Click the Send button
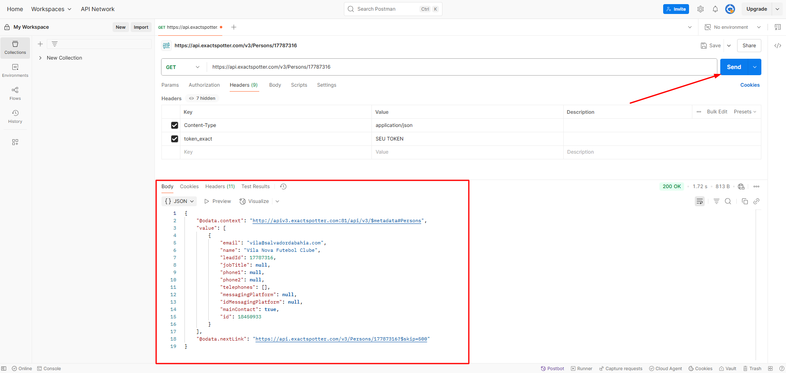The width and height of the screenshot is (786, 373). click(734, 67)
